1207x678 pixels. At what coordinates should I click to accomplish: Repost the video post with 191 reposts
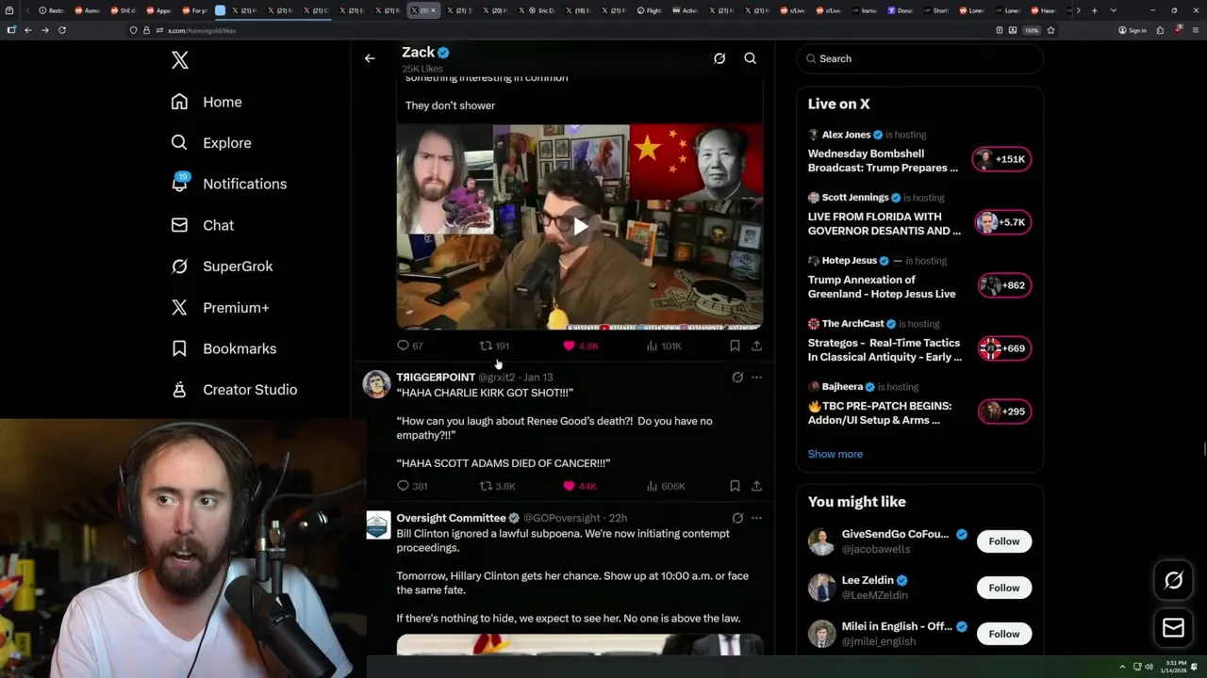point(494,346)
